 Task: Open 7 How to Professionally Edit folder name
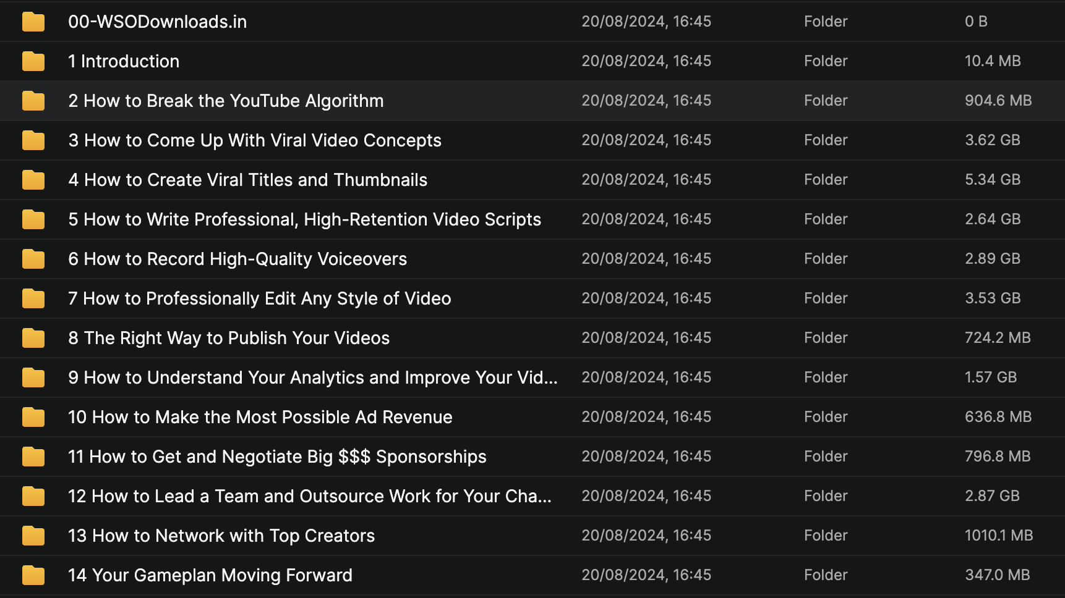click(x=259, y=299)
